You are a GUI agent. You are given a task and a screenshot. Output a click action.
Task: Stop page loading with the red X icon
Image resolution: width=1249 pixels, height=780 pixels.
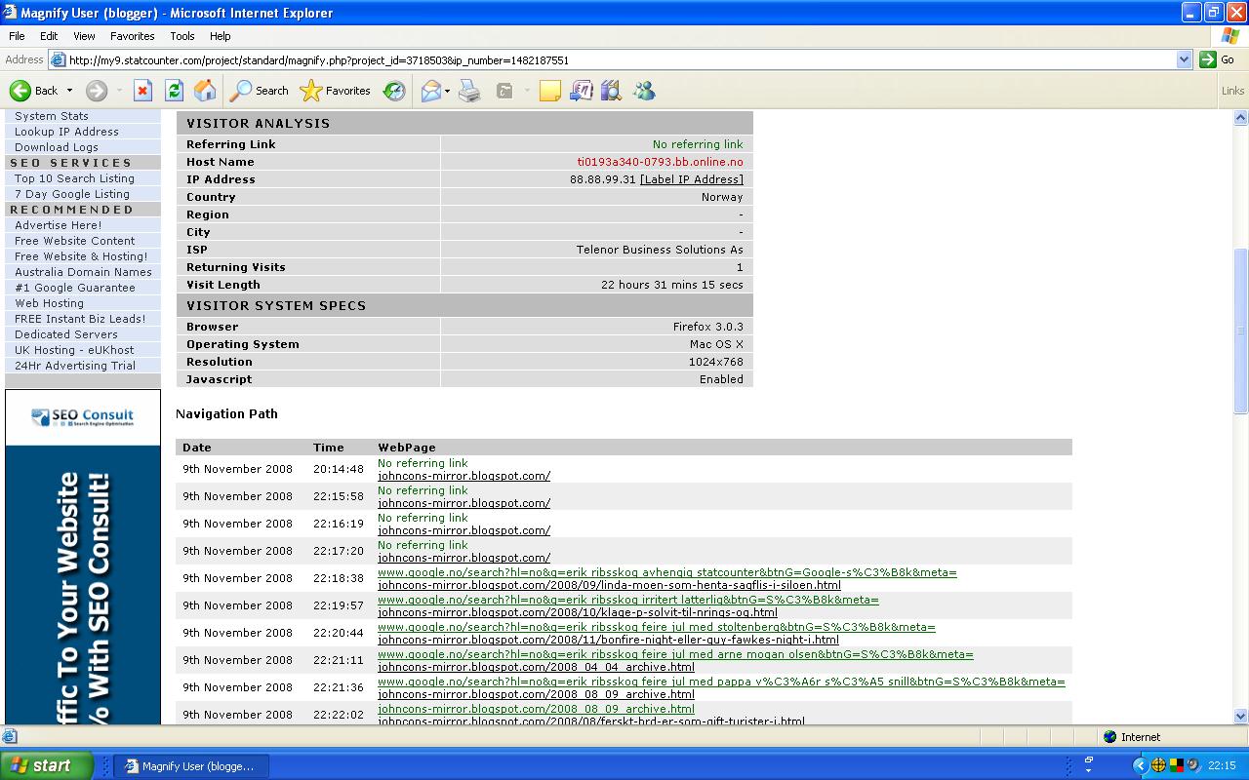[x=142, y=91]
